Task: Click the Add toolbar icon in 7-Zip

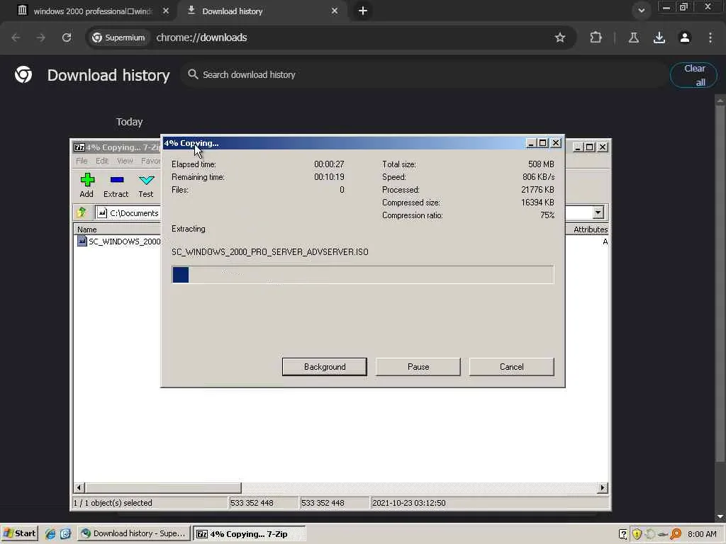Action: (x=87, y=180)
